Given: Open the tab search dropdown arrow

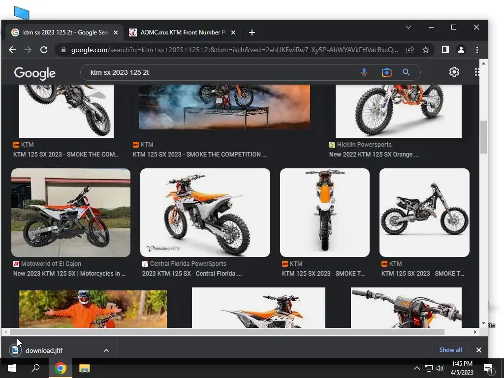Looking at the screenshot, I should click(409, 27).
